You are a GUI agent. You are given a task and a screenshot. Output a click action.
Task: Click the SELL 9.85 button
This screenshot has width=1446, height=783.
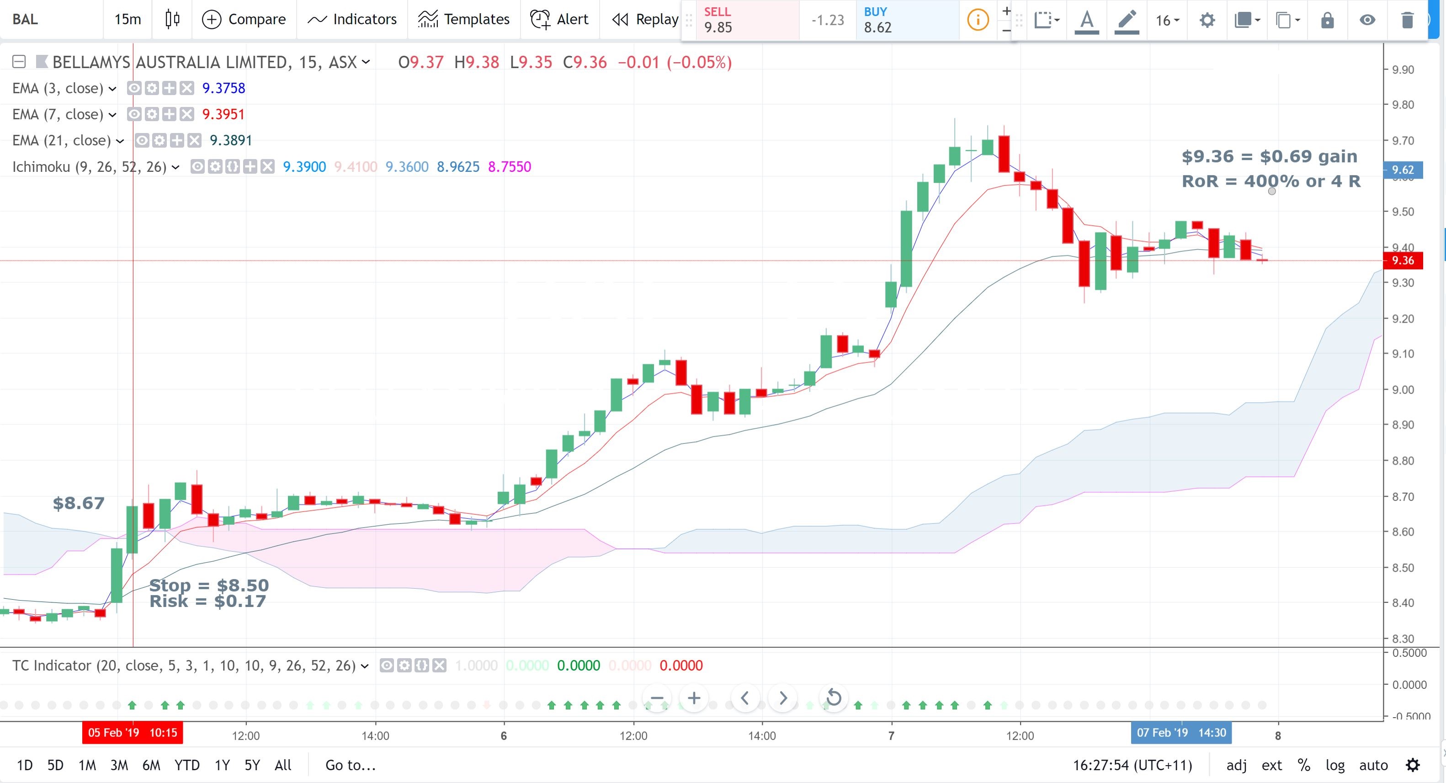coord(747,20)
